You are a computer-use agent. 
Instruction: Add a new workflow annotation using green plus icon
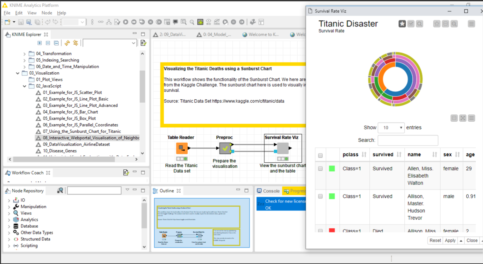(200, 22)
